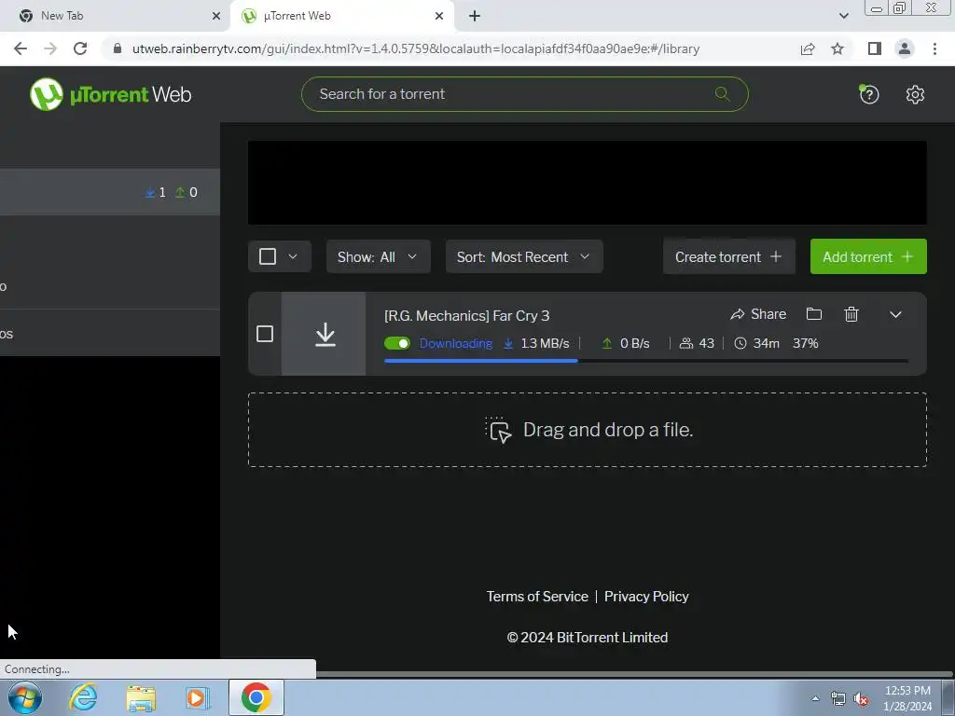Open the Terms of Service link

coord(537,597)
